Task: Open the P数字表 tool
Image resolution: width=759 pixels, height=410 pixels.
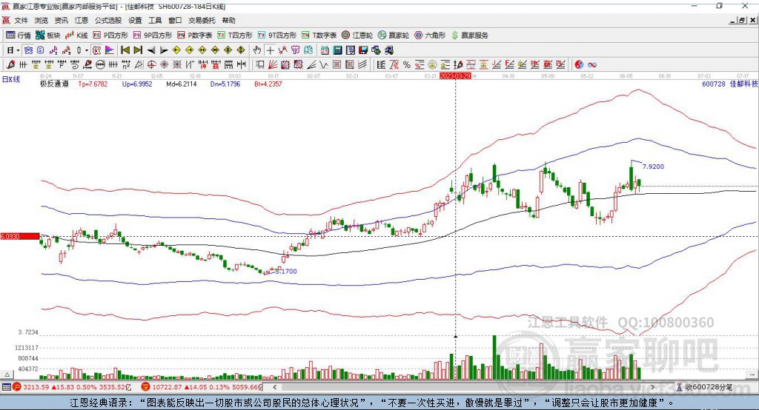Action: coord(195,36)
